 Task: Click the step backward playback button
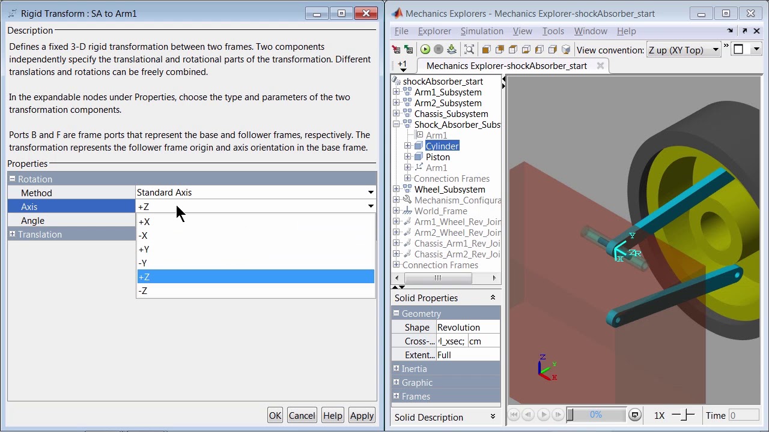[x=529, y=415]
